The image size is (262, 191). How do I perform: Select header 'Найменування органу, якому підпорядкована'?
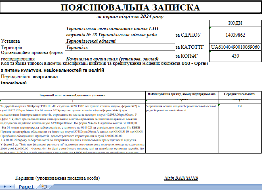(x=182, y=95)
